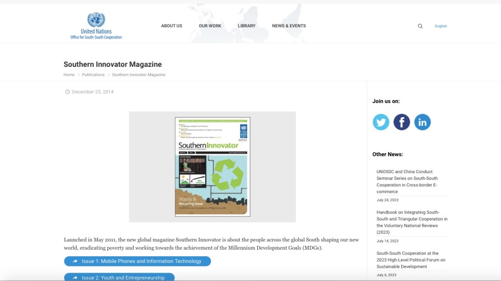
Task: Click the United Nations South-South Cooperation logo
Action: [x=96, y=26]
